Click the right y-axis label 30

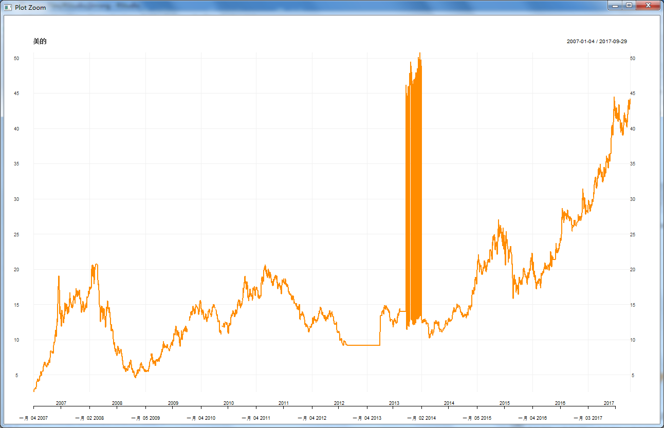click(633, 199)
